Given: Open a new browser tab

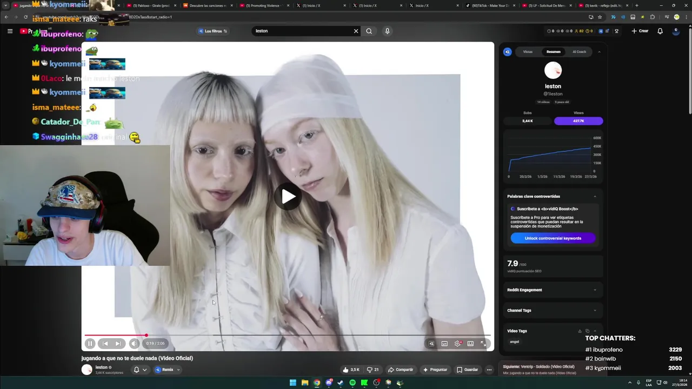Looking at the screenshot, I should 636,5.
